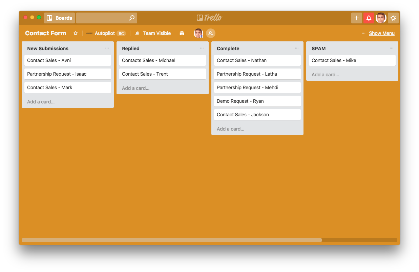419x272 pixels.
Task: Add a card to Complete list
Action: (x=231, y=129)
